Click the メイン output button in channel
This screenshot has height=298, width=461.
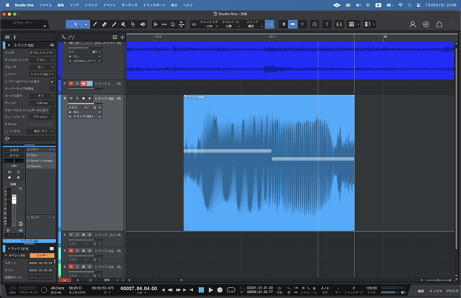[14, 155]
